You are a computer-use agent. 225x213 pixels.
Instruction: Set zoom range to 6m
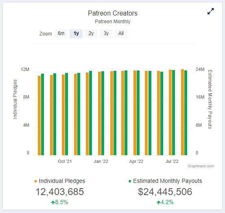click(61, 34)
